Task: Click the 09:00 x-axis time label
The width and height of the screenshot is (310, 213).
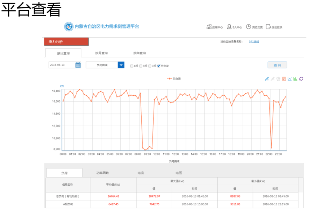Action: 147,154
